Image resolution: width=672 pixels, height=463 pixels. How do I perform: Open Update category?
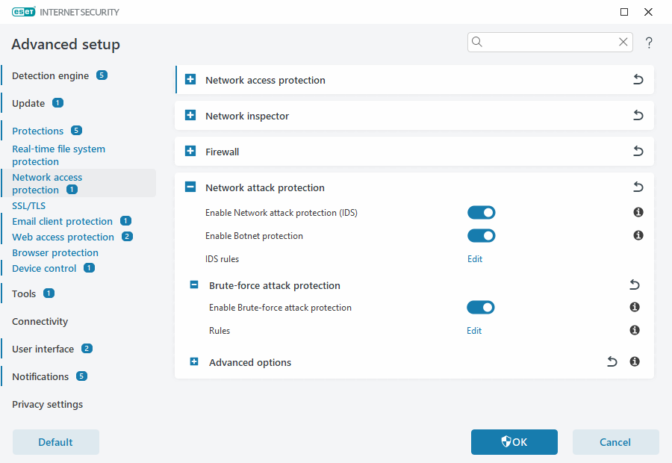point(28,103)
